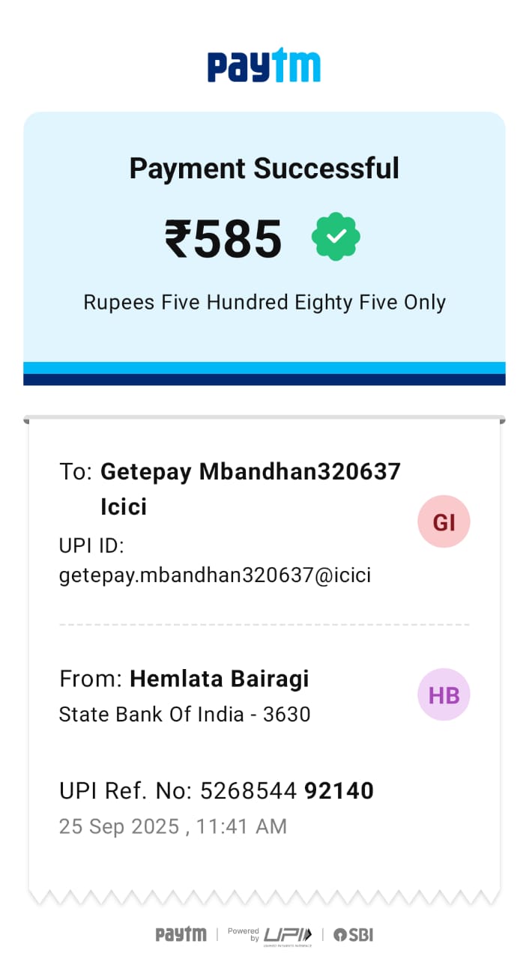Screen dimensions: 529x959
Task: Click the 25 Sep 2025 timestamp
Action: (172, 826)
